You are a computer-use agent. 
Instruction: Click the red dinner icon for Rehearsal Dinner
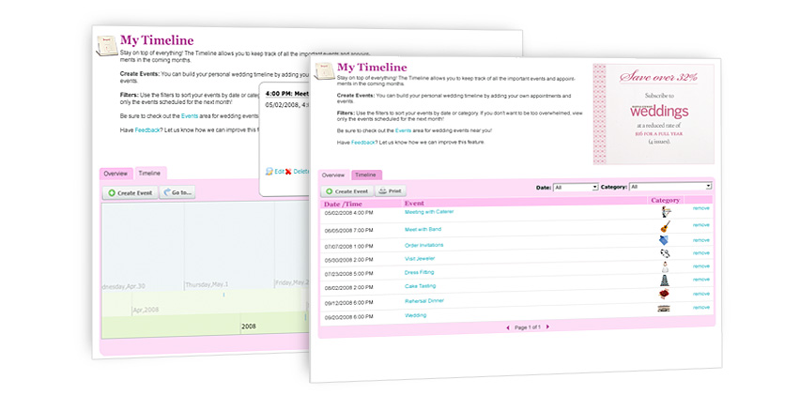664,294
